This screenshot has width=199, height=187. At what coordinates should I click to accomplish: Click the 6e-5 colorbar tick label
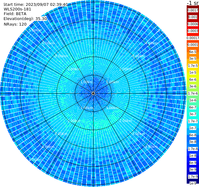(193, 52)
